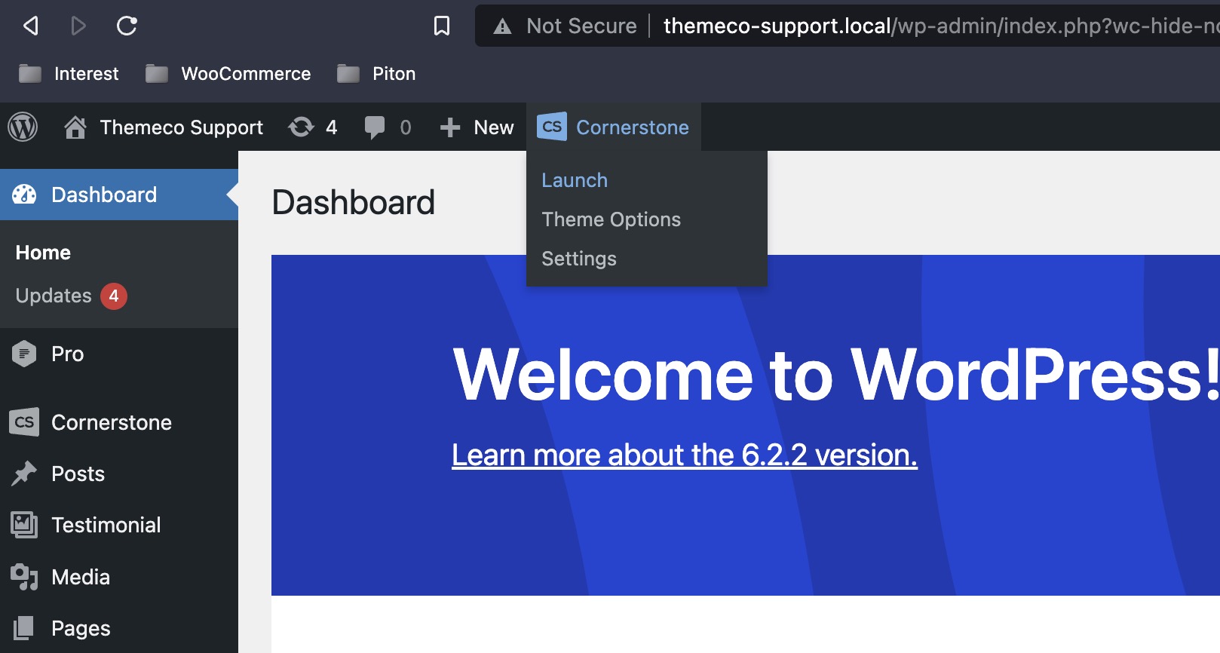Click the browser reload icon
This screenshot has height=653, width=1220.
click(127, 26)
